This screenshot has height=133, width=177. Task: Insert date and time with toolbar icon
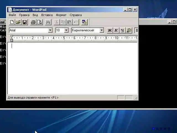[x=84, y=22]
